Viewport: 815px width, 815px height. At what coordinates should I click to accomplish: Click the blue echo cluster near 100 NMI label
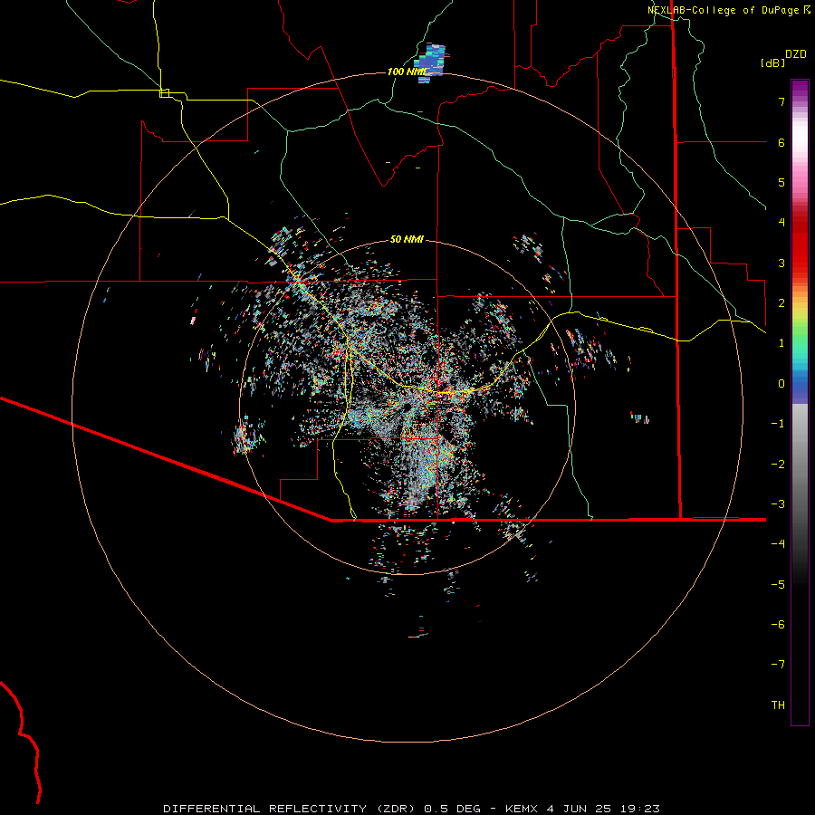[433, 62]
